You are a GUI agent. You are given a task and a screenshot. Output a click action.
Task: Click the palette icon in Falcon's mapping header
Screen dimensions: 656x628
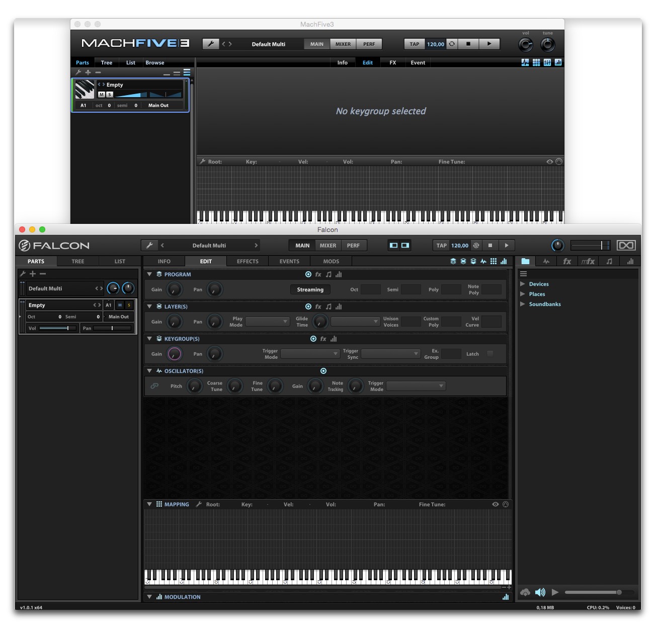(506, 504)
